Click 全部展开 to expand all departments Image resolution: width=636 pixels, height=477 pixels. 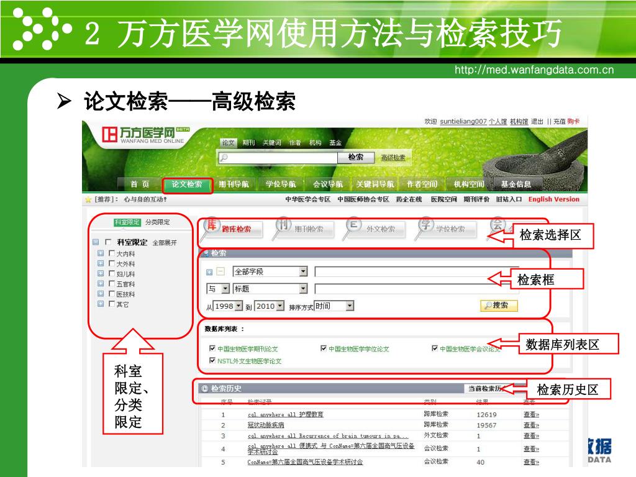tap(165, 243)
